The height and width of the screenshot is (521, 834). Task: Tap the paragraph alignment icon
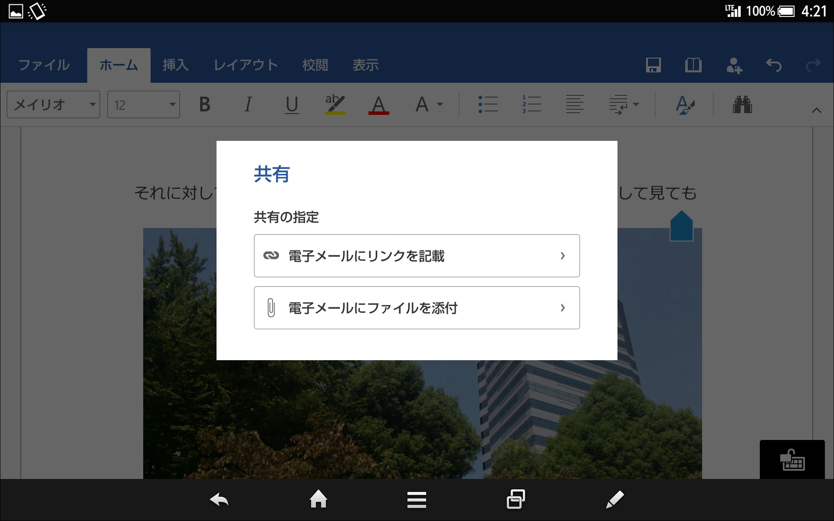click(575, 104)
